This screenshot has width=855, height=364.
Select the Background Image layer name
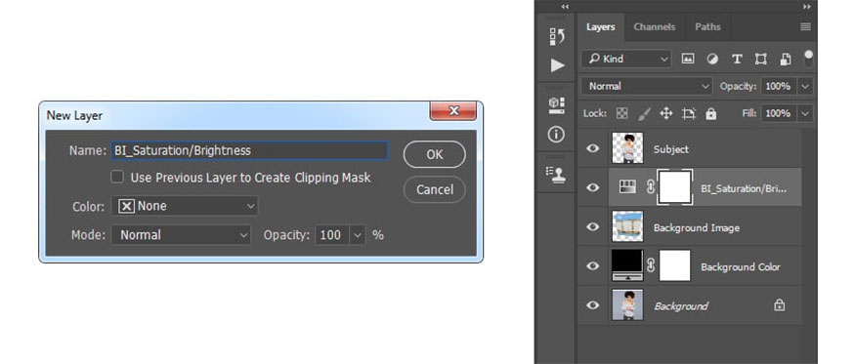click(697, 227)
